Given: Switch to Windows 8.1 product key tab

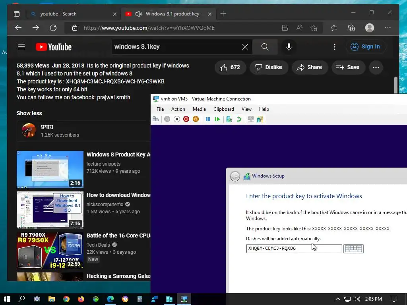Looking at the screenshot, I should 168,14.
